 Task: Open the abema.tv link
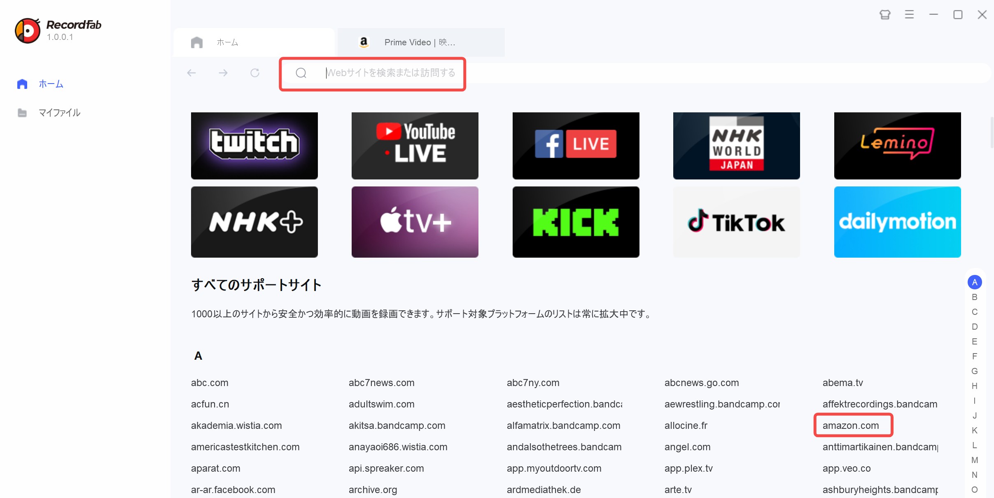pos(842,383)
